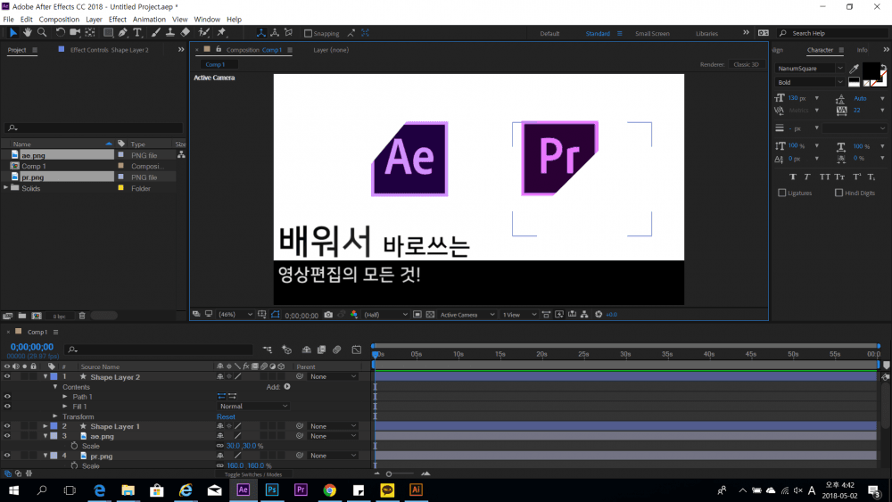This screenshot has width=892, height=502.
Task: Open the Layer menu
Action: click(94, 20)
